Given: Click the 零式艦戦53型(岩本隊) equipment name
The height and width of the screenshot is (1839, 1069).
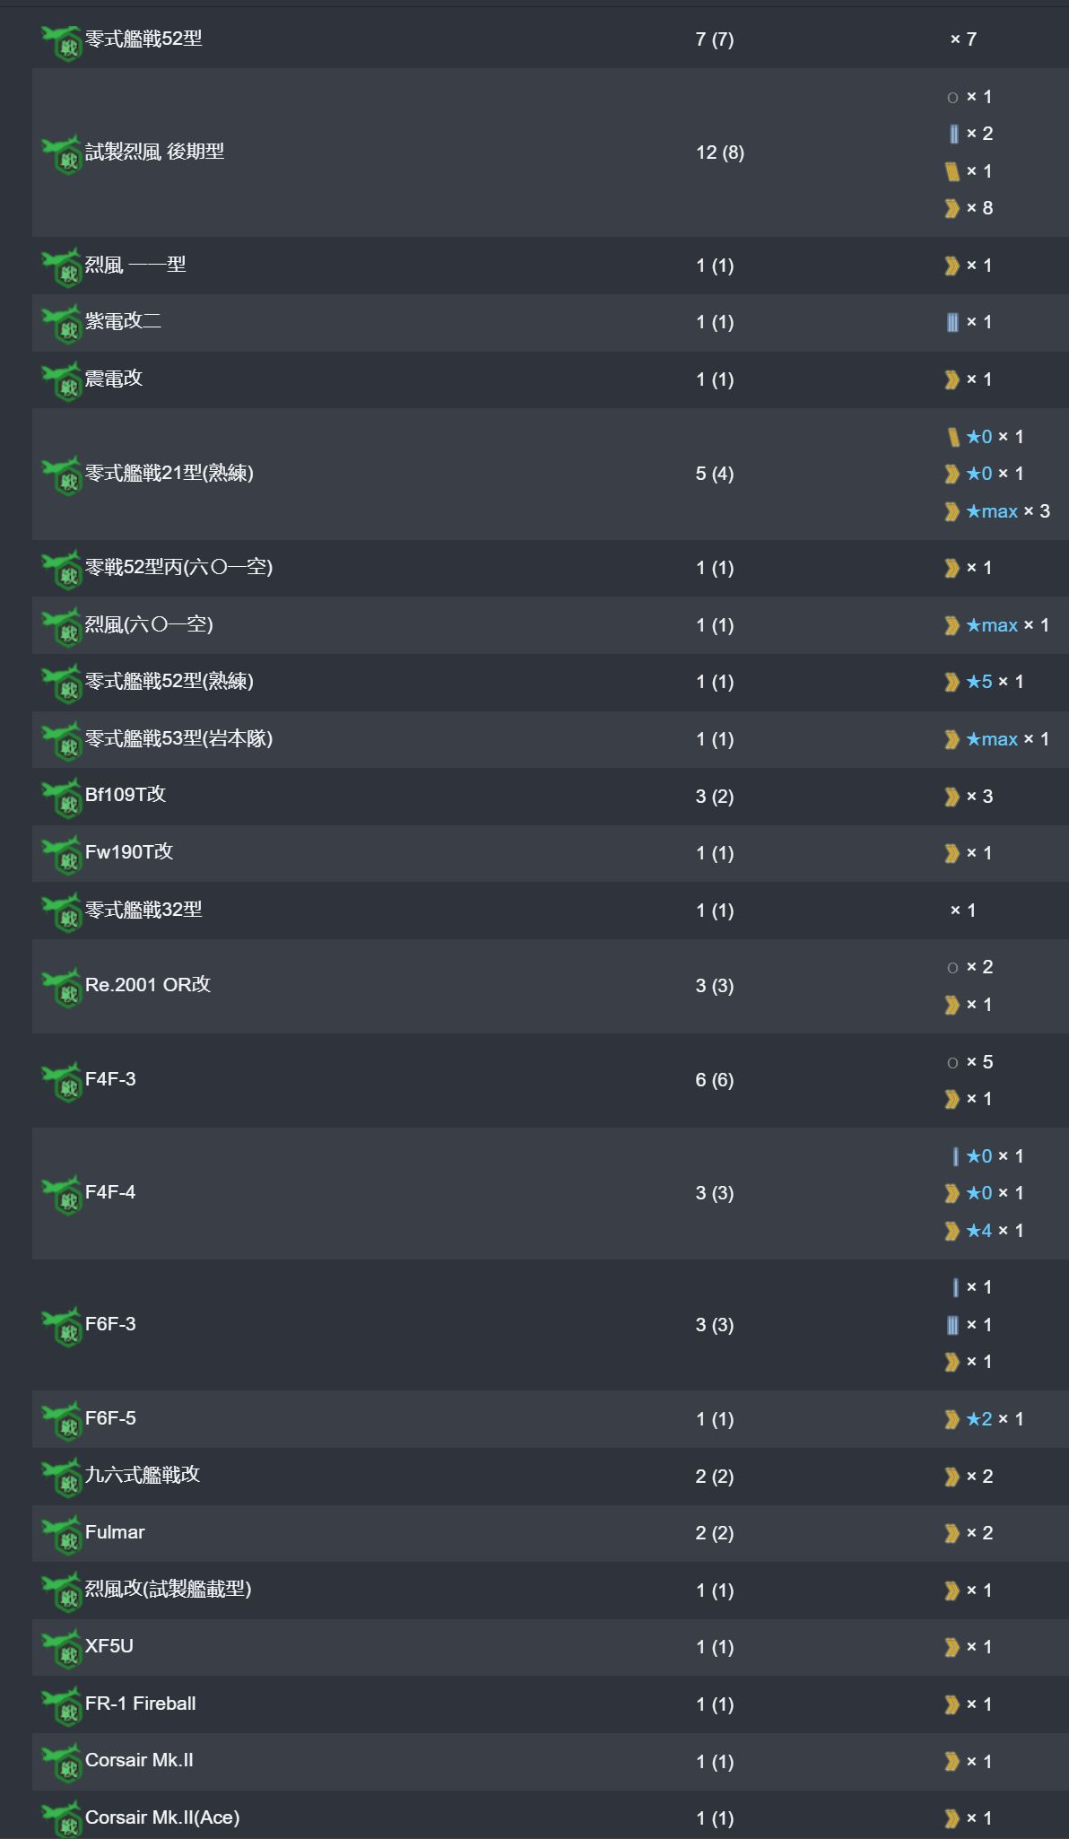Looking at the screenshot, I should point(178,738).
